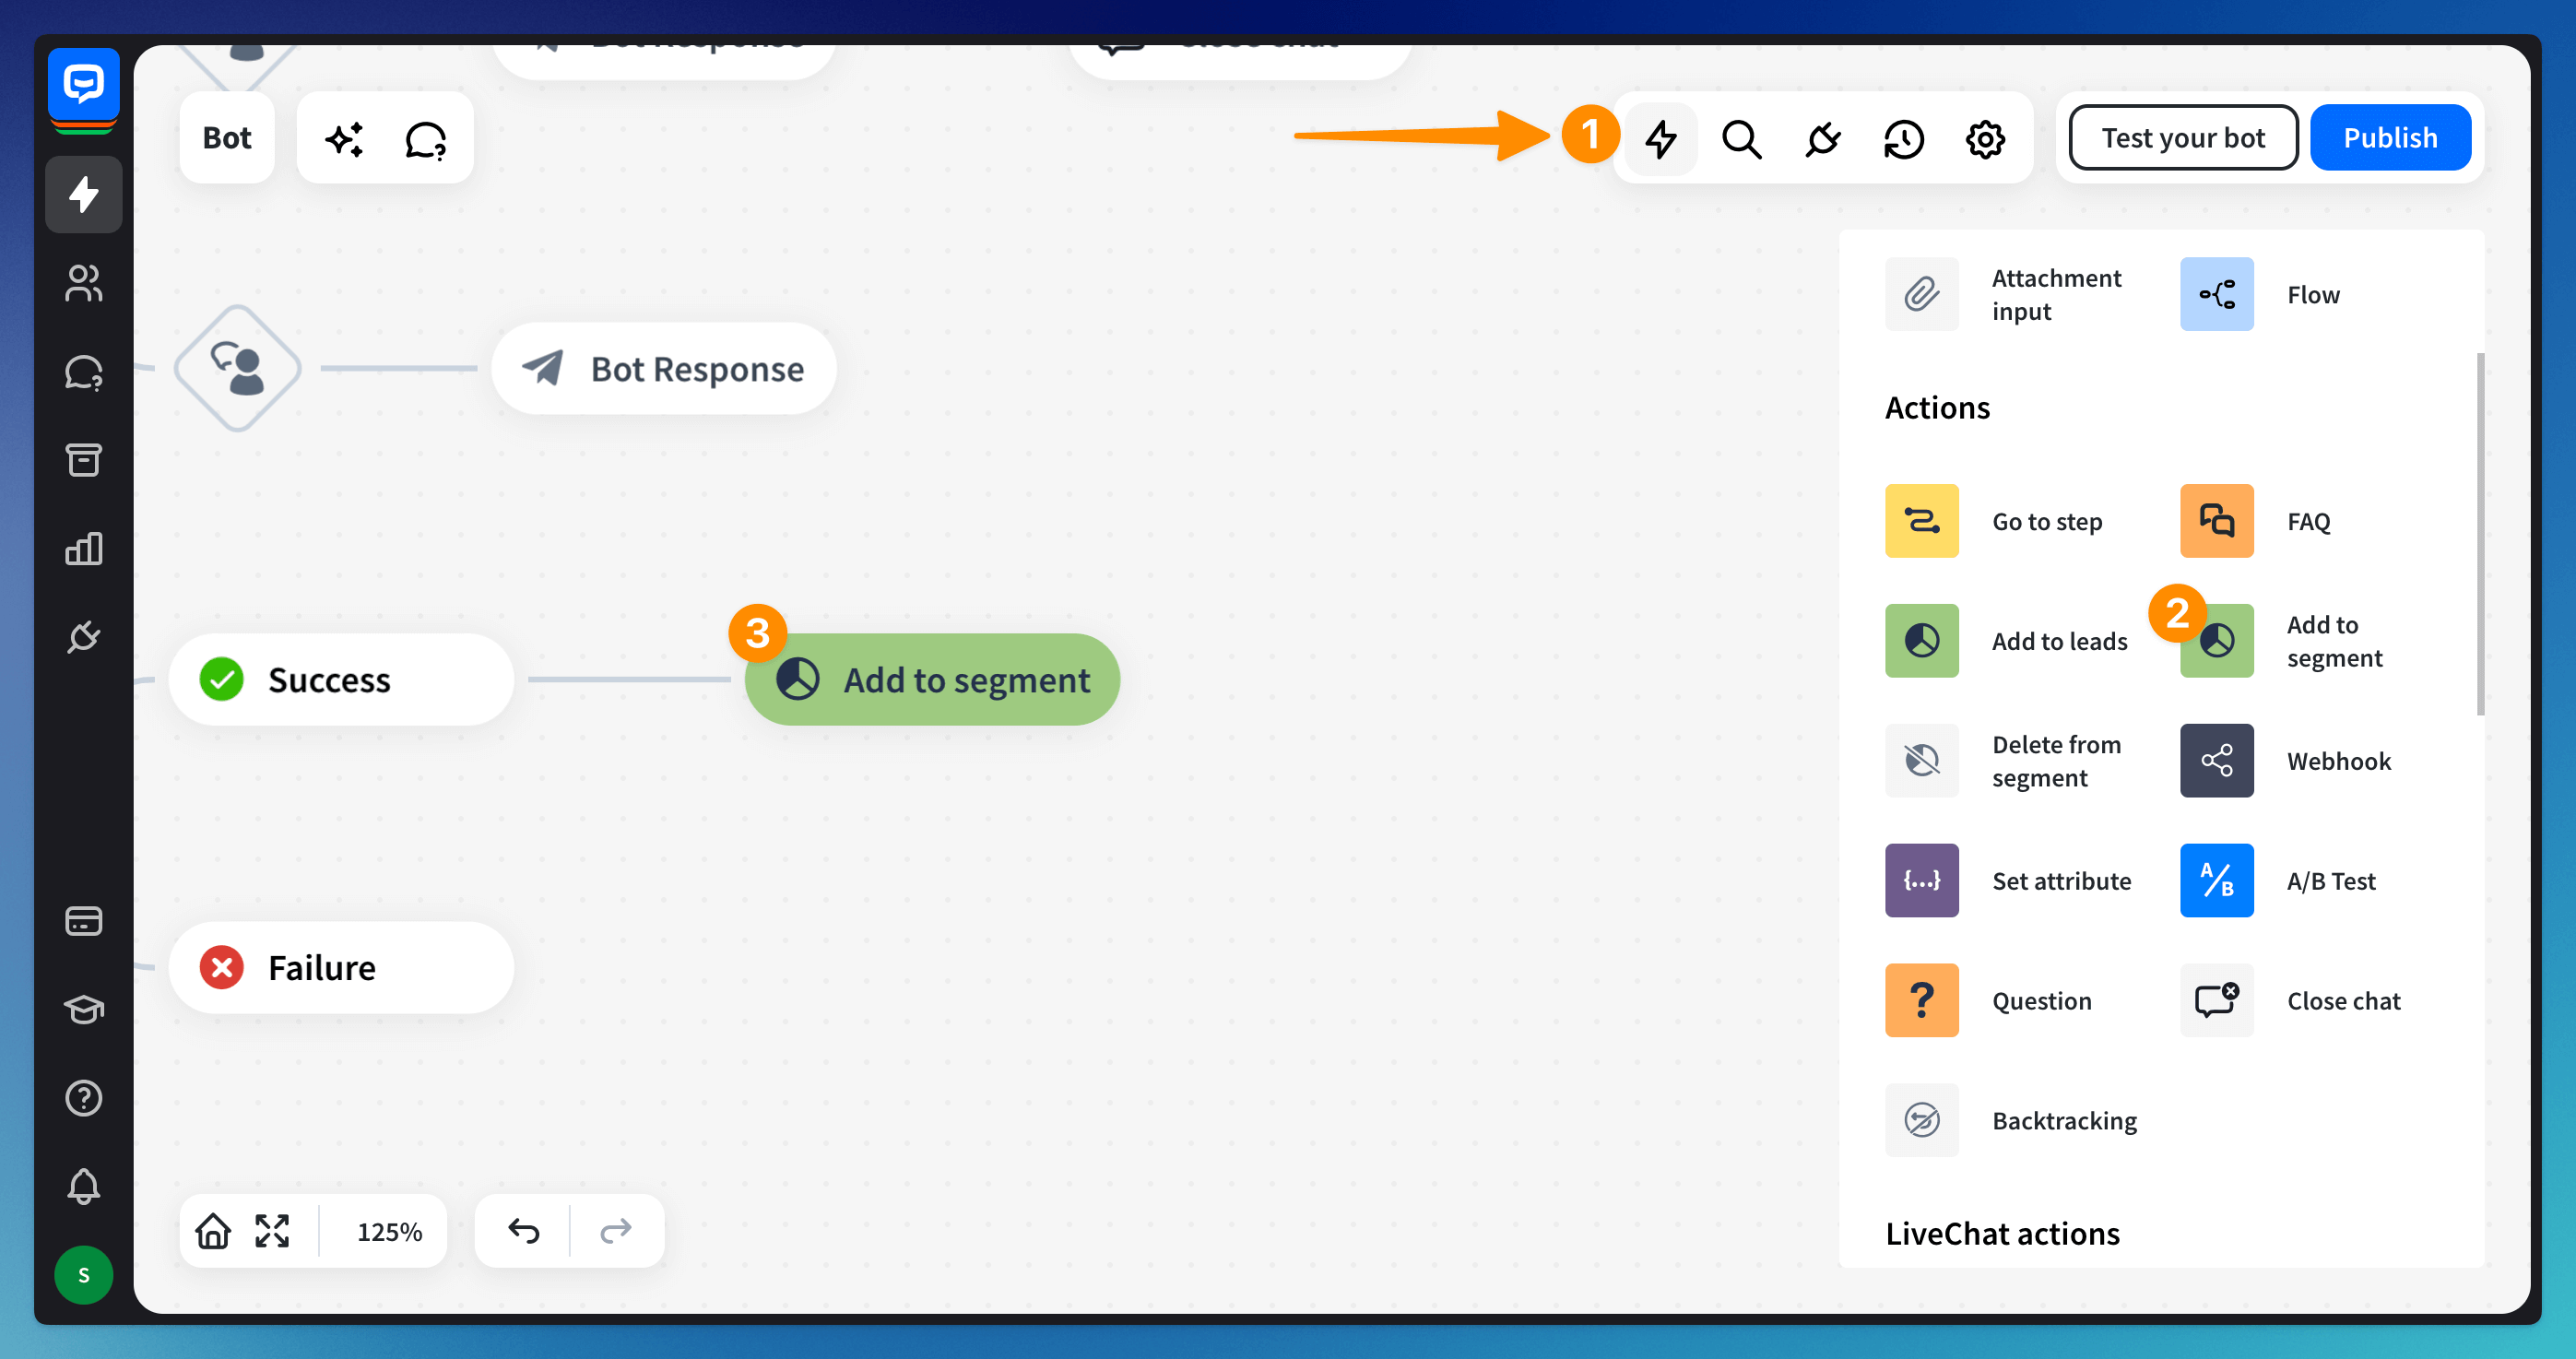Click the Publish button
The width and height of the screenshot is (2576, 1359).
click(x=2389, y=138)
